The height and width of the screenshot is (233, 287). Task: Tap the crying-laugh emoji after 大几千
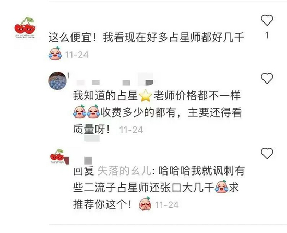coord(221,187)
